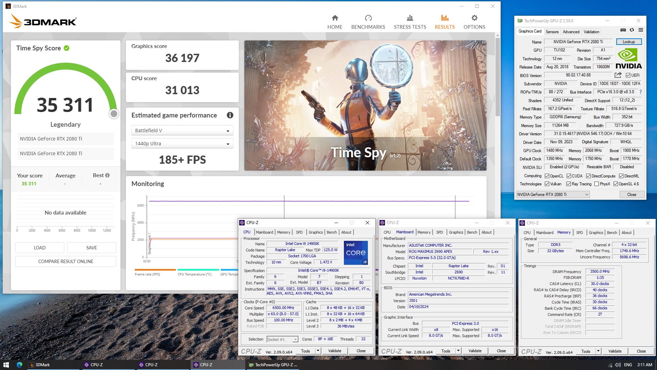Open the Validation tab in GPU-Z
The image size is (657, 370).
(x=591, y=32)
